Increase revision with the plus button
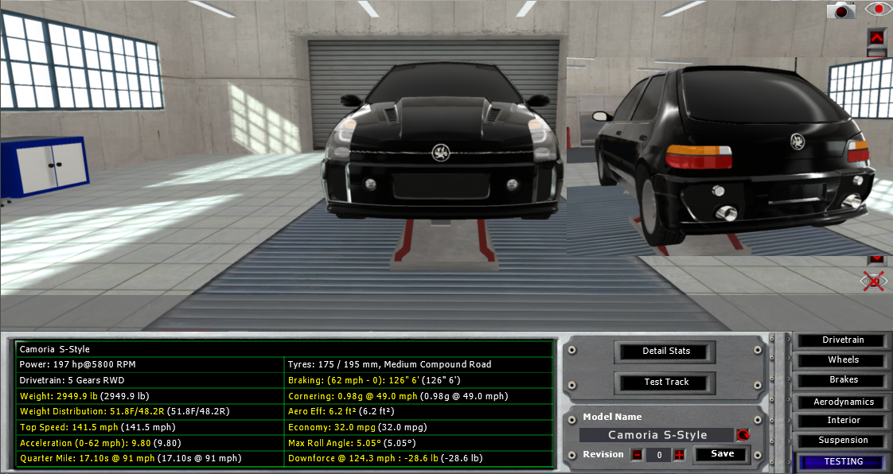This screenshot has width=893, height=474. click(x=679, y=455)
